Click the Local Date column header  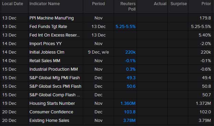coord(13,4)
